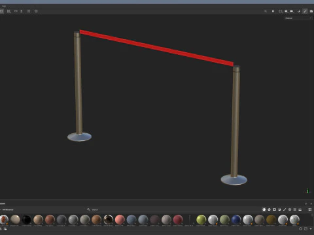Screen dimensions: 314x235
Task: Click the folder icon at assets panel bottom-left
Action: click(x=5, y=228)
